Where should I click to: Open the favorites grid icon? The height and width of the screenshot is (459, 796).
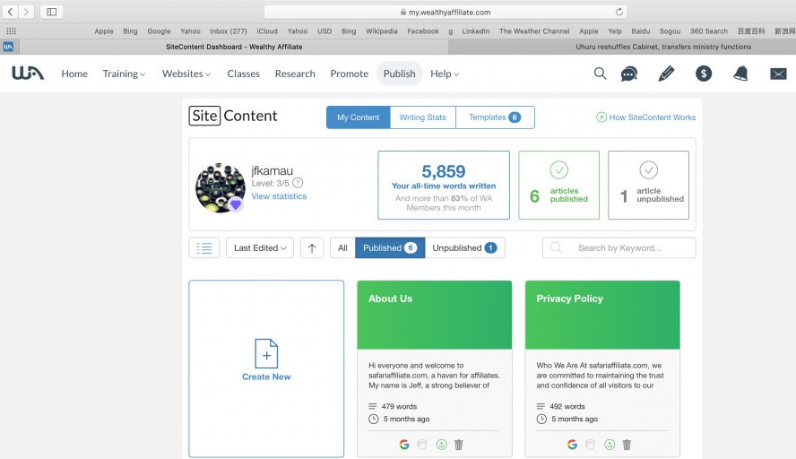coord(11,31)
